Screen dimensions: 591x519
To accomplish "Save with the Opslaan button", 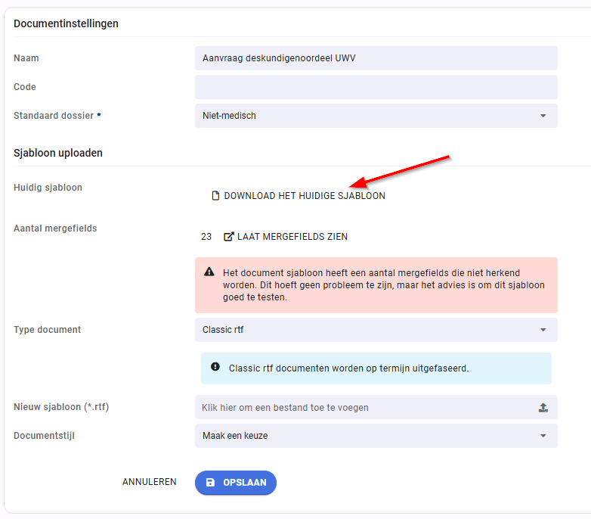I will click(x=236, y=483).
